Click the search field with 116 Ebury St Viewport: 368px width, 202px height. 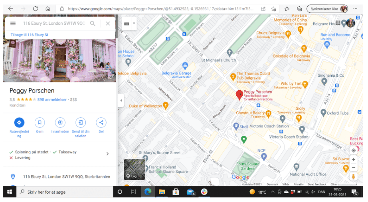click(54, 24)
